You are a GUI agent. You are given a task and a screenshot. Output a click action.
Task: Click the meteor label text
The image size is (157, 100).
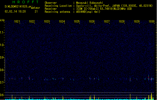35,8
